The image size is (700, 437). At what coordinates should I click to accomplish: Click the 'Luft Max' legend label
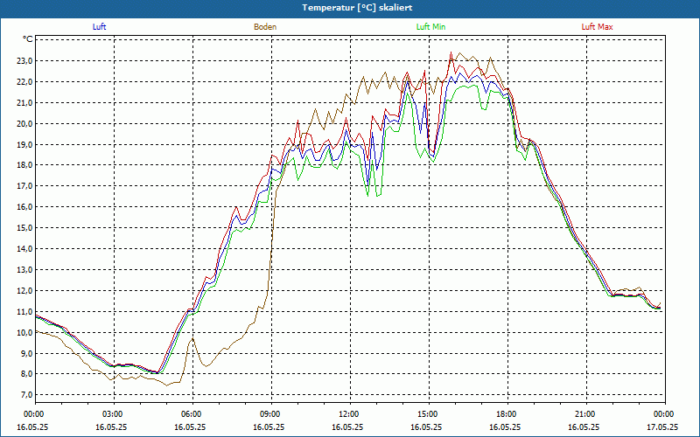coord(597,27)
